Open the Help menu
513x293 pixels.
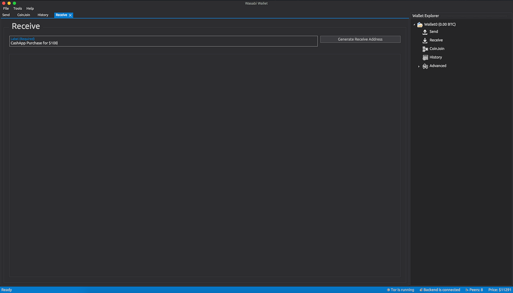(30, 8)
